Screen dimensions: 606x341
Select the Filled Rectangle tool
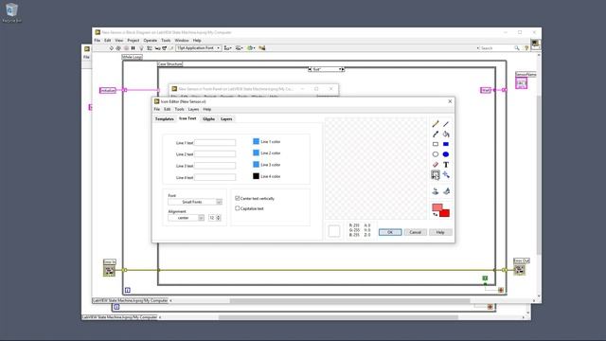tap(446, 144)
